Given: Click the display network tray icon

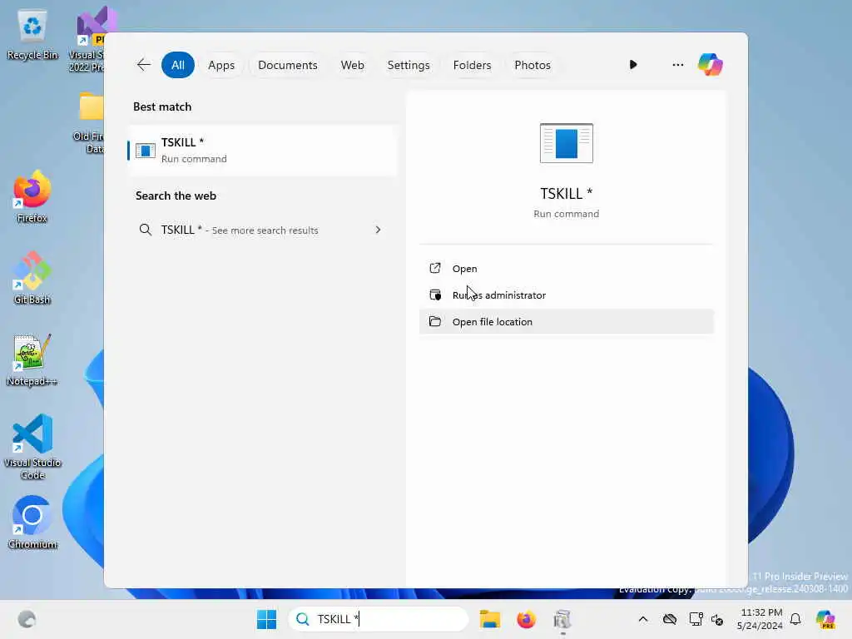Looking at the screenshot, I should coord(695,619).
